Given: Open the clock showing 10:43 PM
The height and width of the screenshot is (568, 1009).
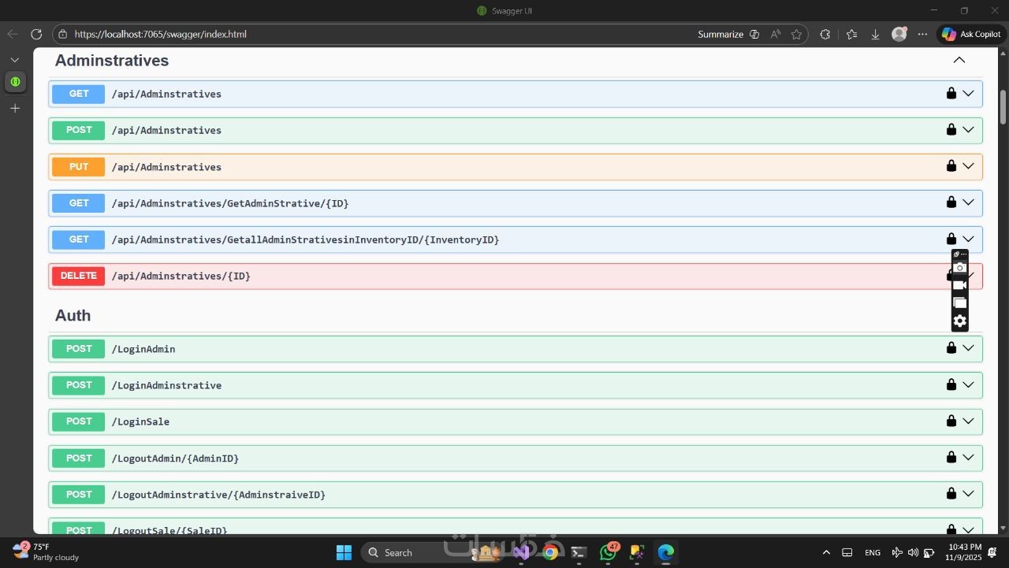Looking at the screenshot, I should click(x=965, y=551).
